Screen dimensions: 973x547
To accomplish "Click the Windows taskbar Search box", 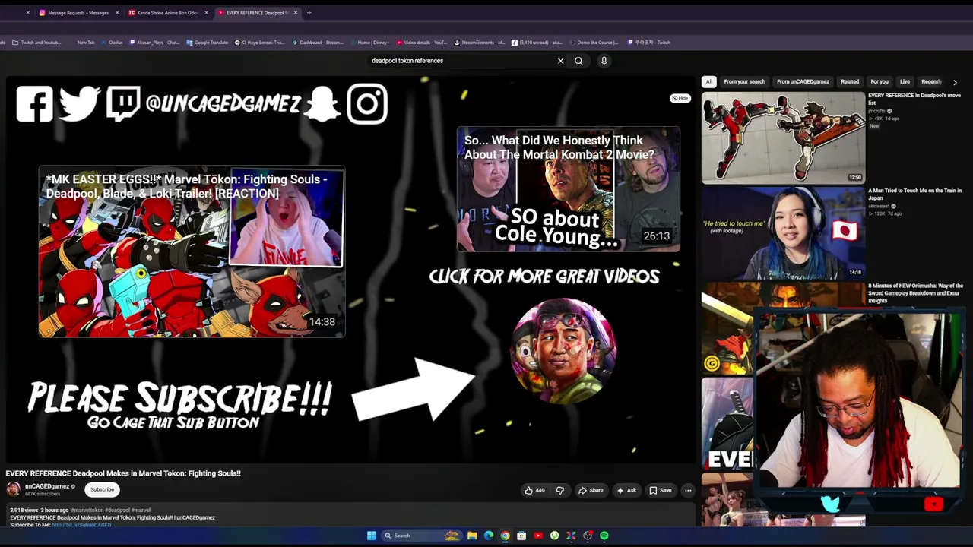I will coord(422,536).
